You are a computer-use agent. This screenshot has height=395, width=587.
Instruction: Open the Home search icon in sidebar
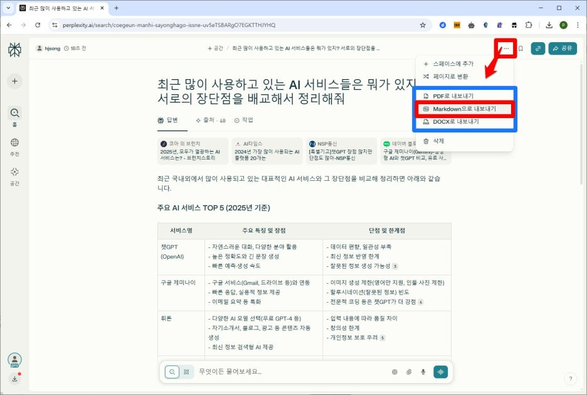click(x=14, y=113)
